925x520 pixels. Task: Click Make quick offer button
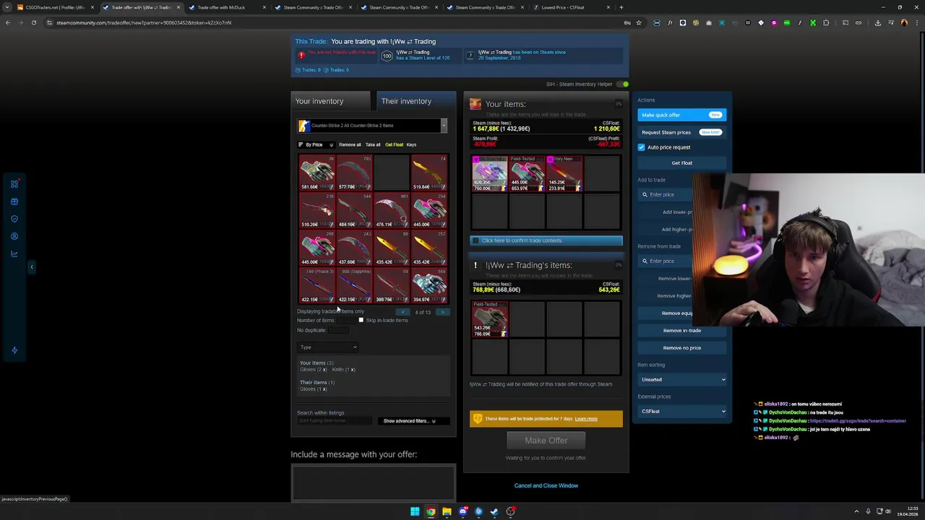pyautogui.click(x=681, y=115)
